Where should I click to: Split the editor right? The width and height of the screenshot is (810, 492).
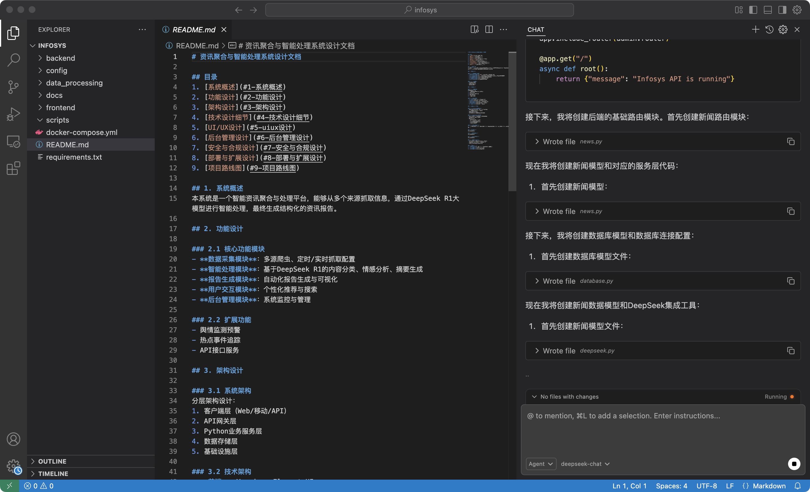pyautogui.click(x=489, y=30)
